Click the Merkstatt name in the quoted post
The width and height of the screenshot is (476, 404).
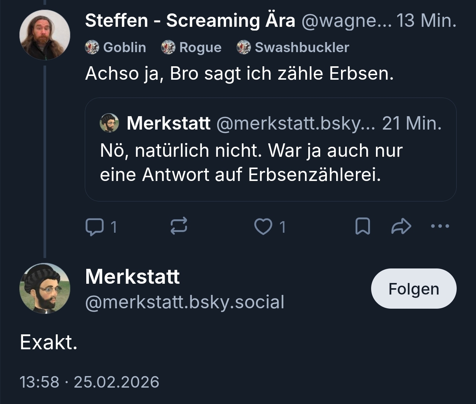coord(168,123)
